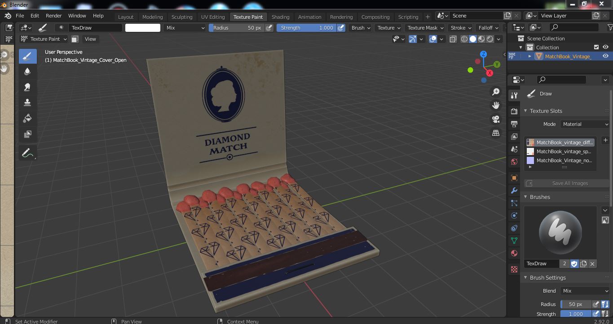The height and width of the screenshot is (324, 613).
Task: Select the Draw brush tool in toolbar
Action: coord(28,56)
